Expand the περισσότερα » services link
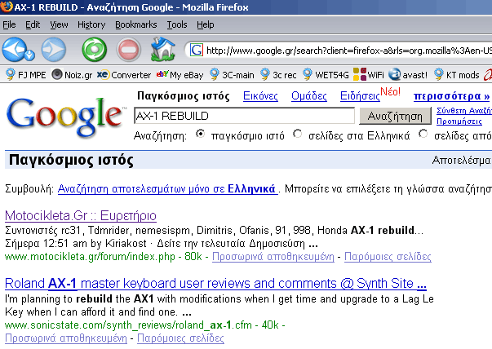 pyautogui.click(x=451, y=97)
